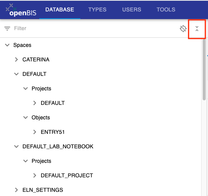Expand the DEFAULT_PROJECT chevron
The width and height of the screenshot is (208, 196).
point(35,175)
